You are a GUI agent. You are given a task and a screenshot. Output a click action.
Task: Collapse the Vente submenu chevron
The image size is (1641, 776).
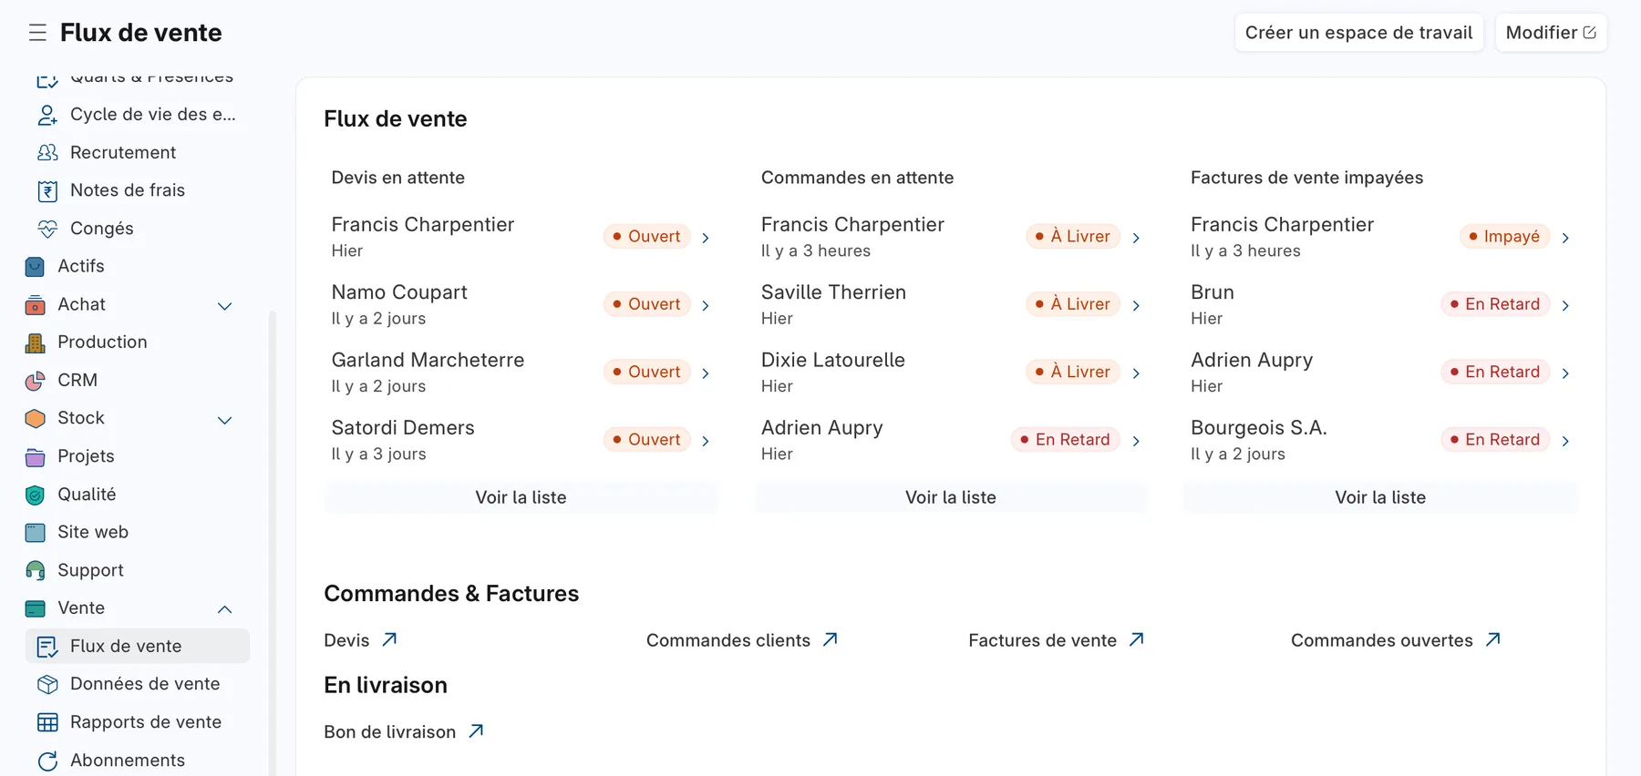[225, 609]
